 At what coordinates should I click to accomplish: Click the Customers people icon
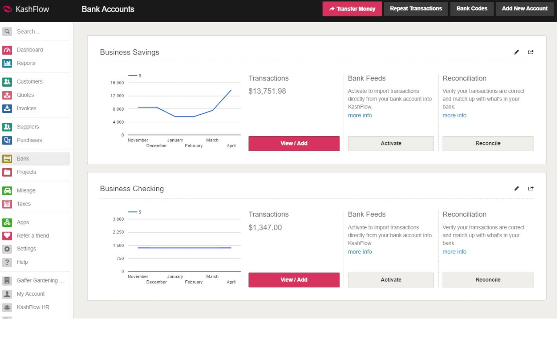pos(7,81)
